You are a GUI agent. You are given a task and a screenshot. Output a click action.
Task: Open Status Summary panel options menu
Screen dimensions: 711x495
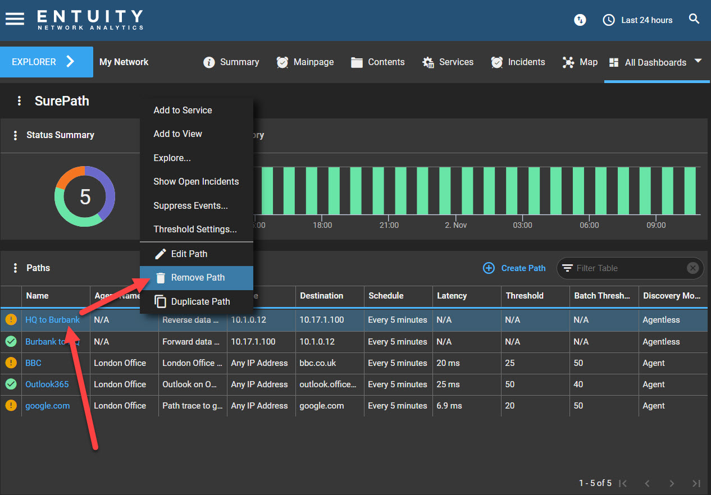(15, 135)
